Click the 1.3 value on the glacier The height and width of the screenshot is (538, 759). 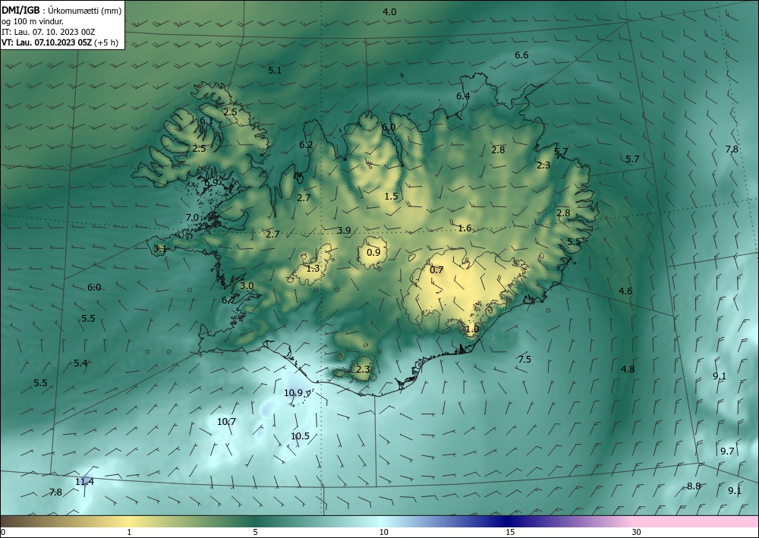[313, 268]
